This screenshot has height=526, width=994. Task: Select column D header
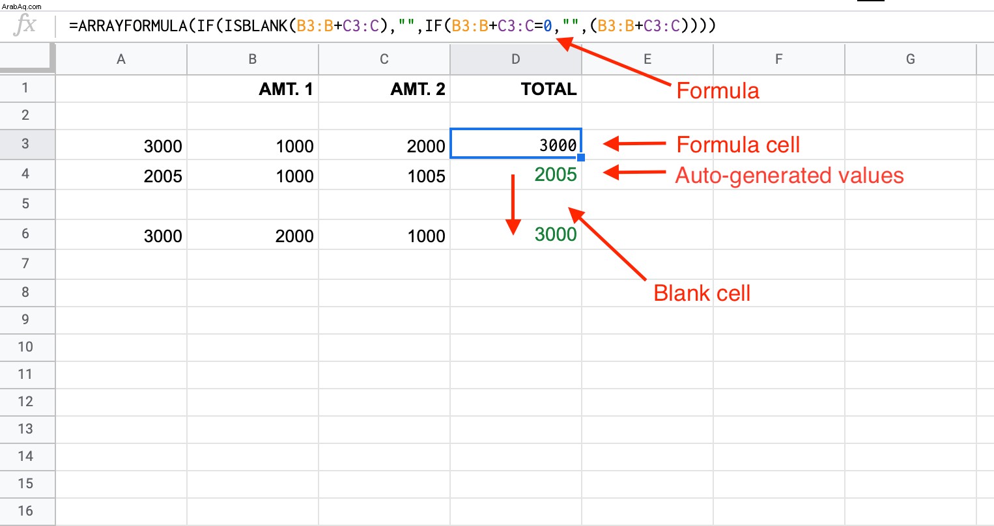point(516,59)
